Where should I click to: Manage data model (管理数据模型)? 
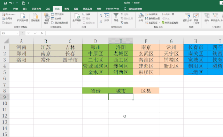(x=170, y=23)
